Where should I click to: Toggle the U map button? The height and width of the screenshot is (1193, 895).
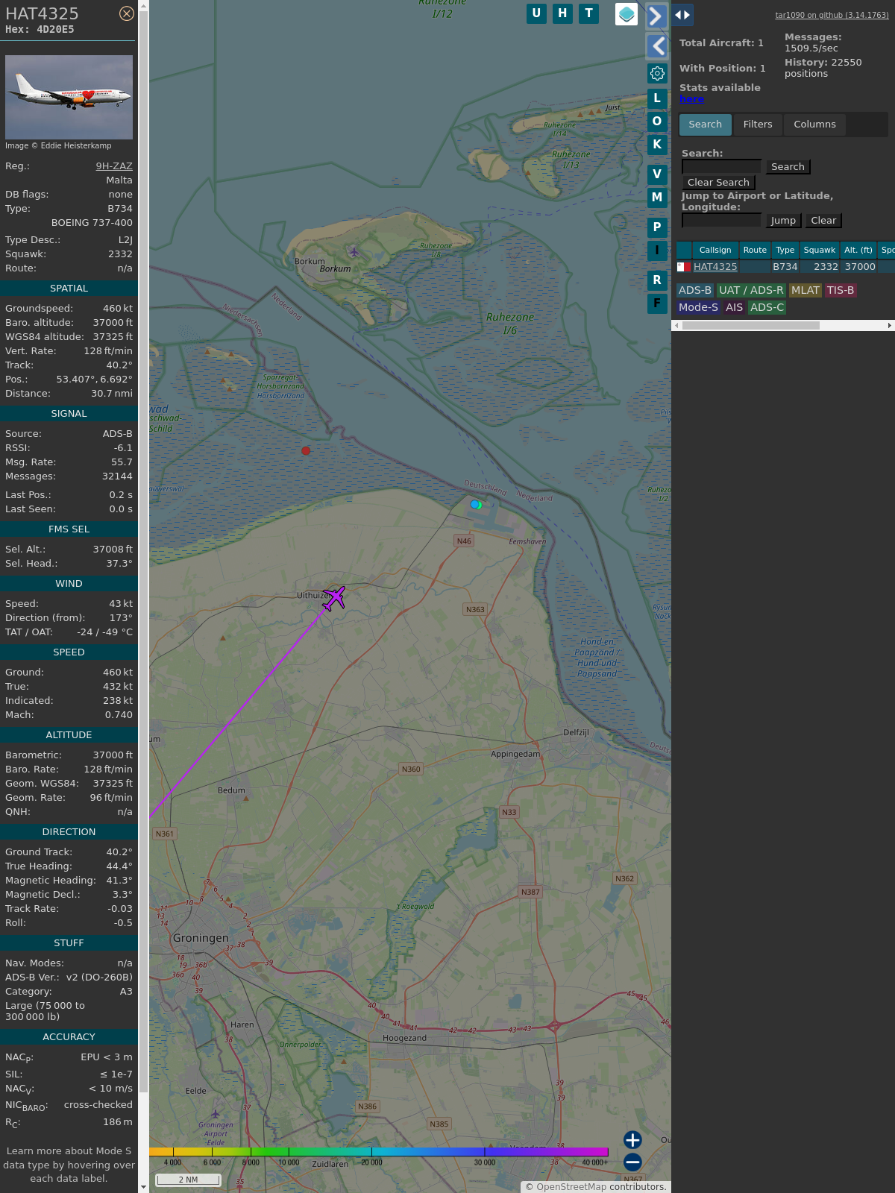coord(536,13)
